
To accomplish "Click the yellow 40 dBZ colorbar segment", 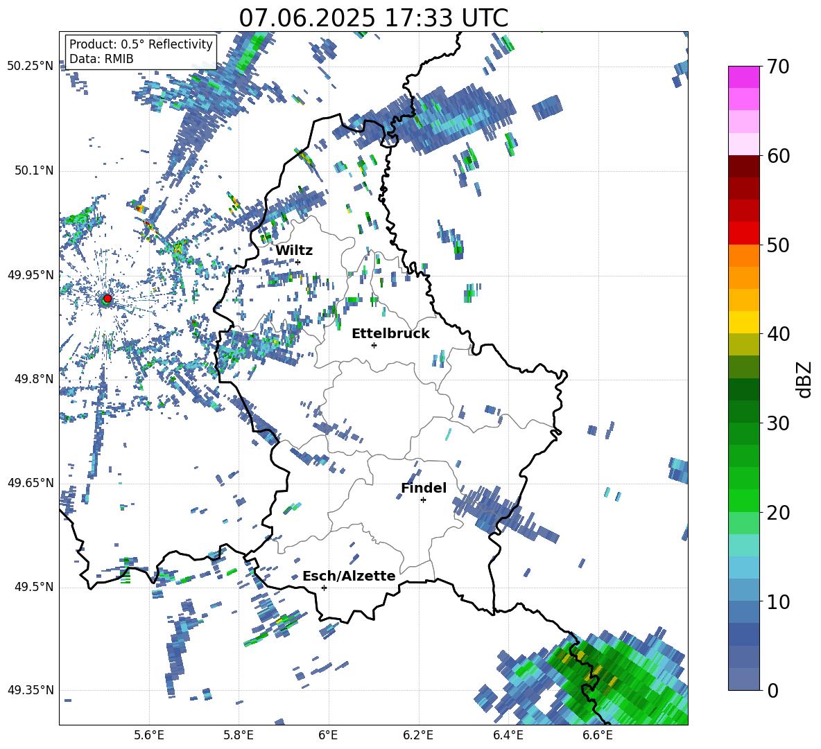I will pos(743,322).
